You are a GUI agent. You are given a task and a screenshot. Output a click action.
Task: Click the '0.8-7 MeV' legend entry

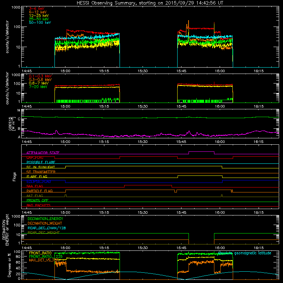point(39,83)
